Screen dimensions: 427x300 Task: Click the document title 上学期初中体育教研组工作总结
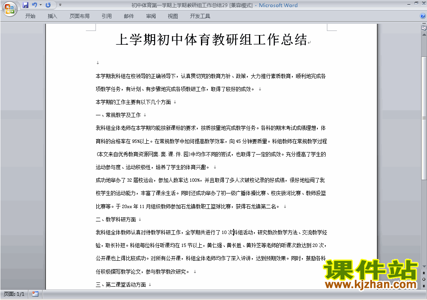(211, 40)
